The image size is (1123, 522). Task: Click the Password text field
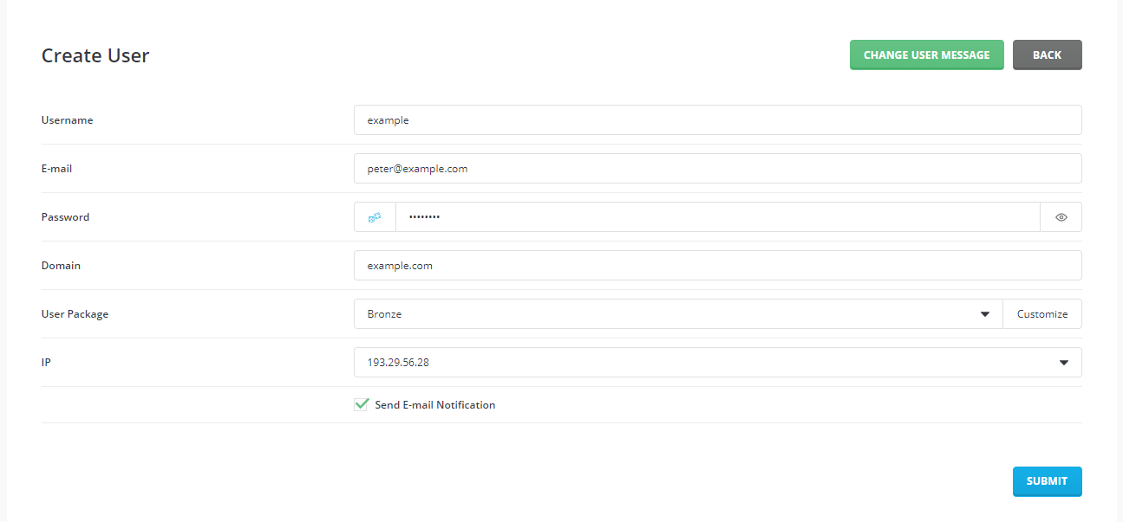click(717, 217)
